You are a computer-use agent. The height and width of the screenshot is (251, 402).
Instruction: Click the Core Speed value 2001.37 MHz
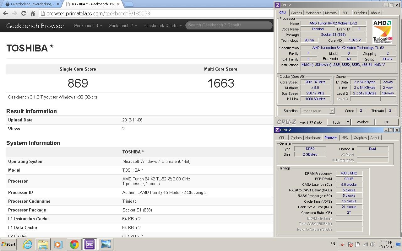click(x=315, y=82)
